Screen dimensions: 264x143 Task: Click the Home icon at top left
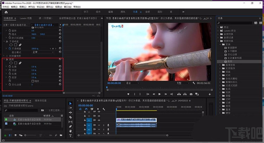click(6, 12)
